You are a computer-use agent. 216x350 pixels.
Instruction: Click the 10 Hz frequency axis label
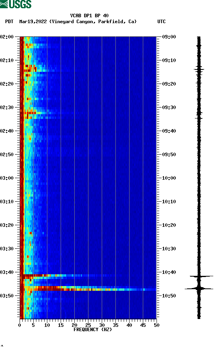tap(47, 325)
